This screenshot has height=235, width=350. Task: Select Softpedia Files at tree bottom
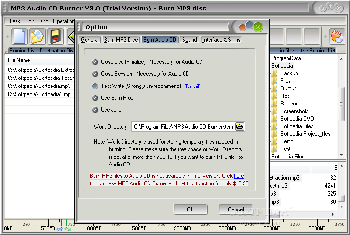click(288, 157)
